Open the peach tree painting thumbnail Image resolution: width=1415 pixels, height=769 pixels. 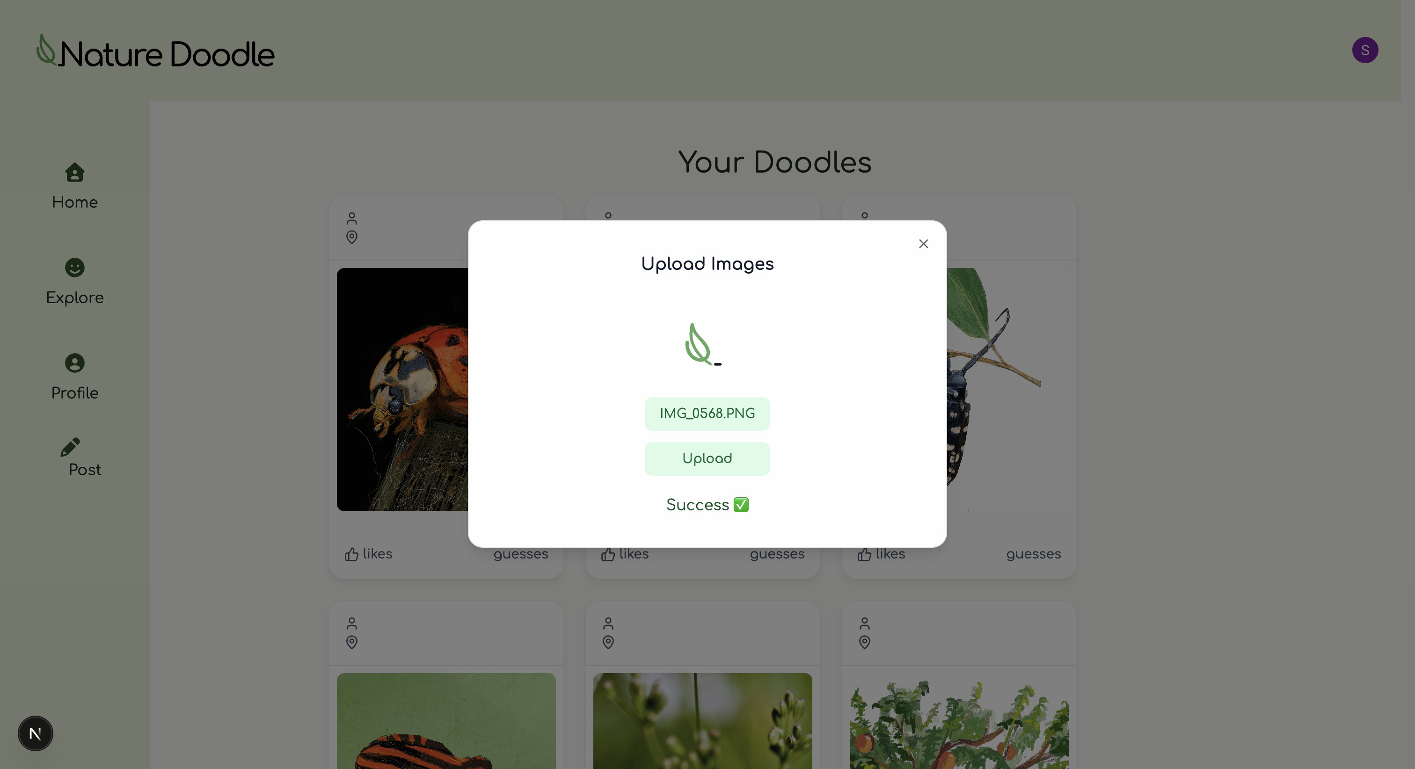click(x=959, y=721)
